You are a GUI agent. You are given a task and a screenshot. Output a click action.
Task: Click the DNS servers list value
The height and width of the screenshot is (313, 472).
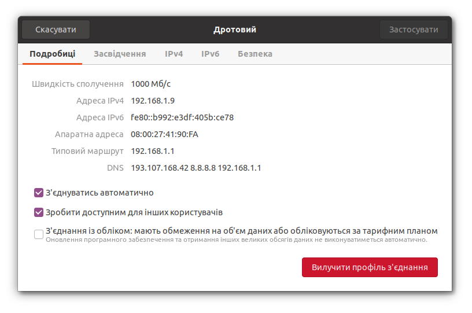click(x=196, y=168)
